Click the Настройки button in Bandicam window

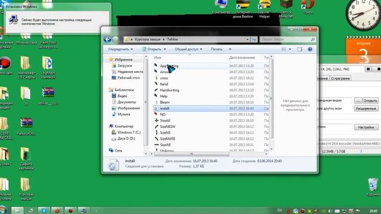click(366, 127)
